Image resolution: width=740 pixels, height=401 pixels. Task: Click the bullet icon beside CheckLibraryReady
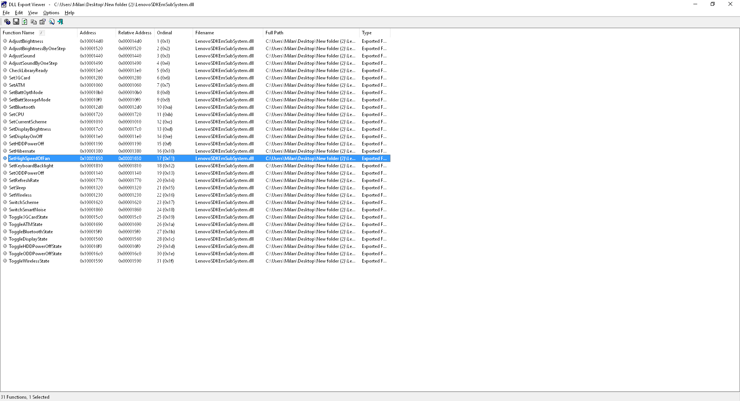point(5,71)
